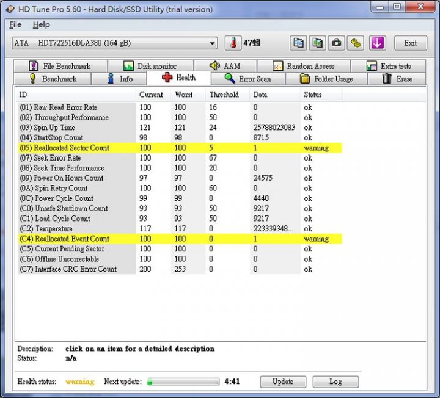This screenshot has width=440, height=398.
Task: Click the purple download arrow icon
Action: pos(377,43)
